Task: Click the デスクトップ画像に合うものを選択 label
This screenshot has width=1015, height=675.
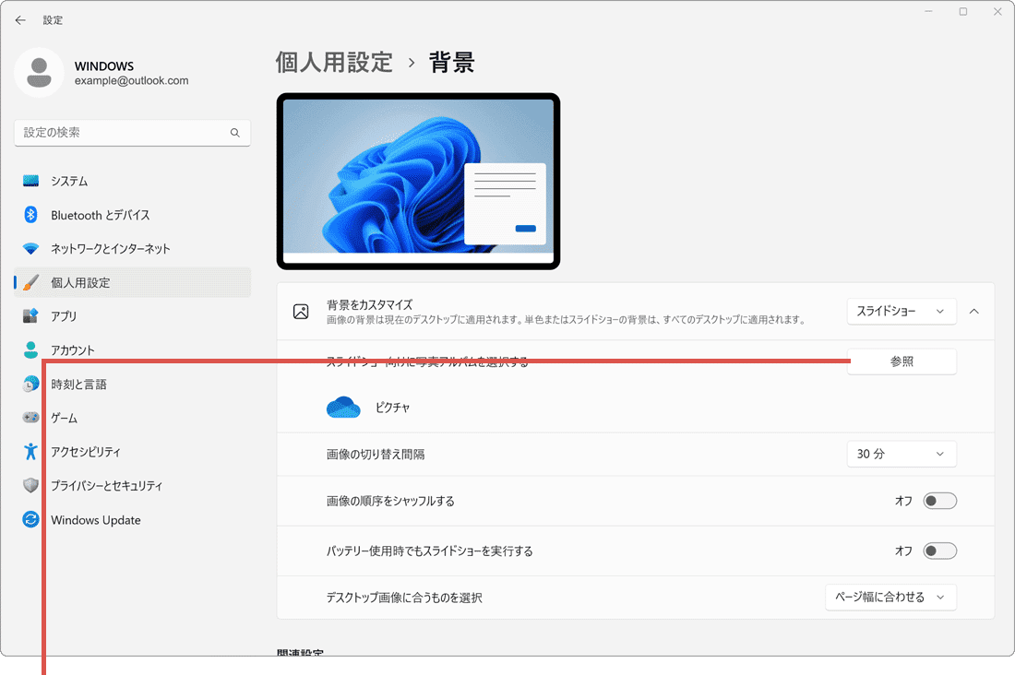Action: [404, 598]
